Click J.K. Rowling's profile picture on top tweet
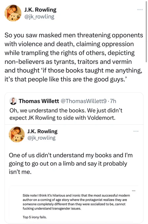This screenshot has height=224, width=148. point(13,13)
